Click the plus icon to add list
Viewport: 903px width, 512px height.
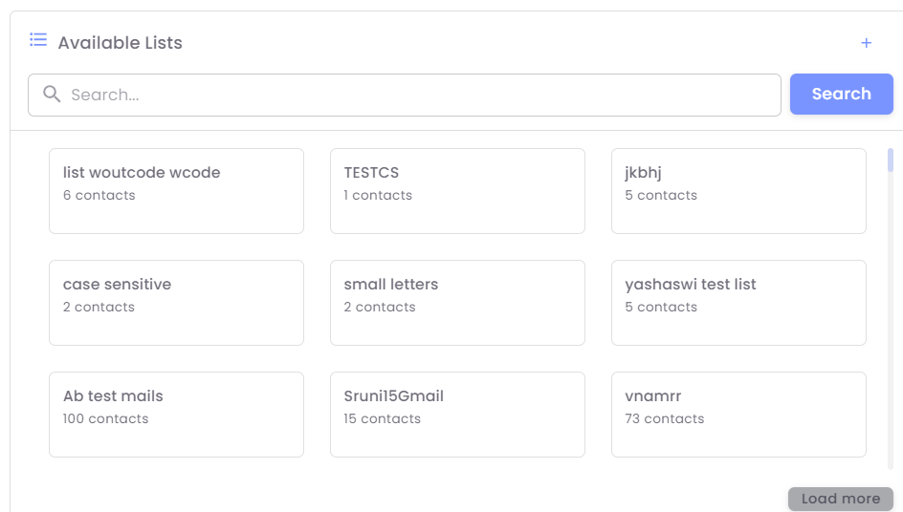click(x=867, y=43)
